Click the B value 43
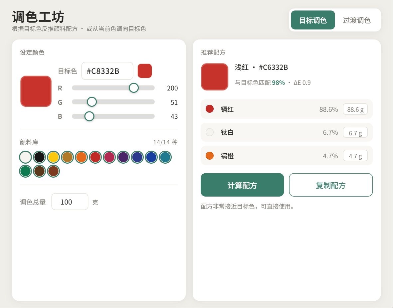The width and height of the screenshot is (393, 308). coord(174,116)
